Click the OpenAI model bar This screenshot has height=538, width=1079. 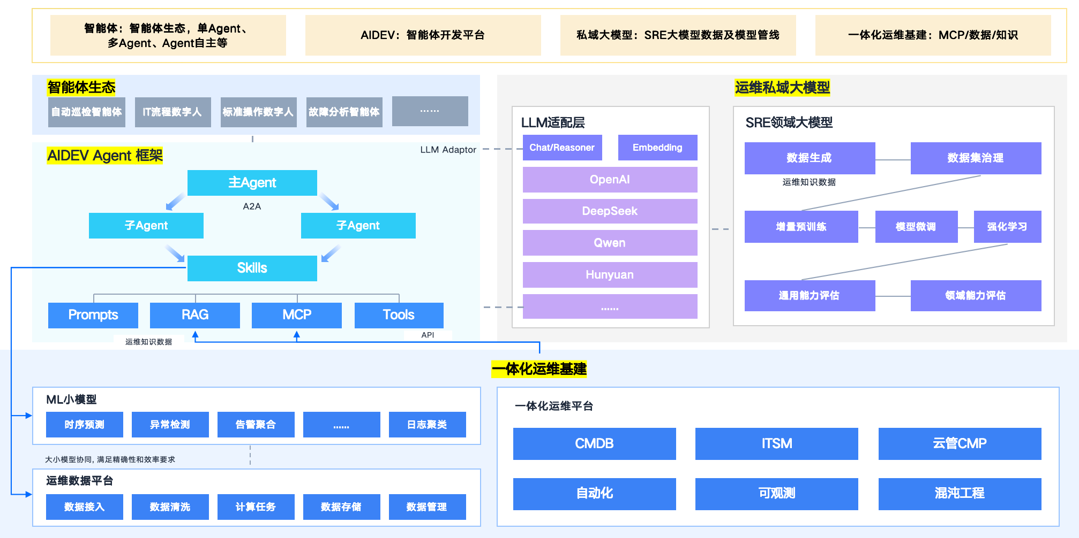(610, 180)
